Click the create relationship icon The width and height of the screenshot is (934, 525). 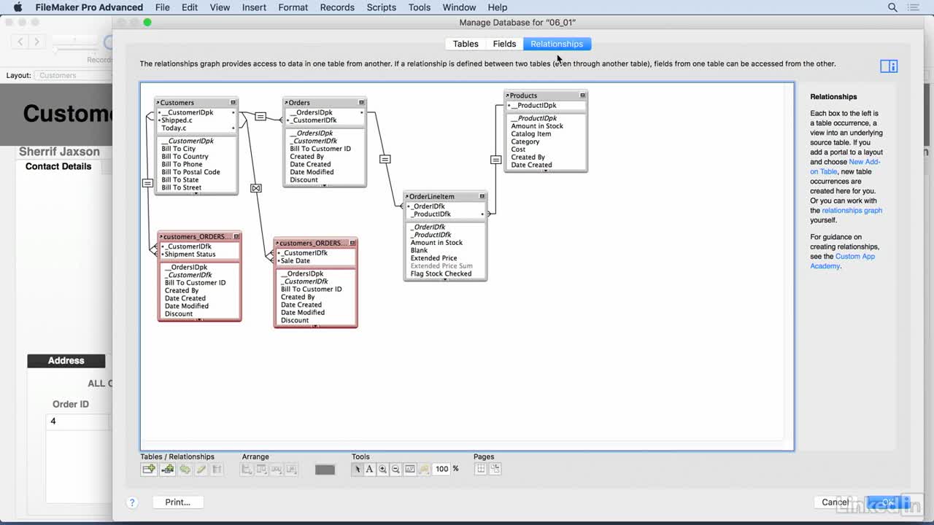(168, 470)
